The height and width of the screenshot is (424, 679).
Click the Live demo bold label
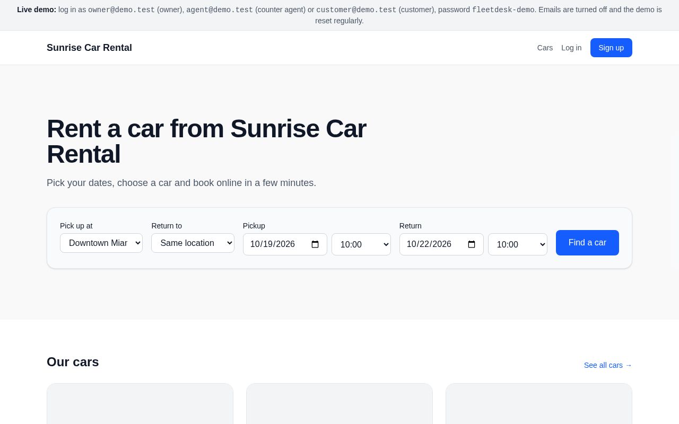click(x=37, y=10)
